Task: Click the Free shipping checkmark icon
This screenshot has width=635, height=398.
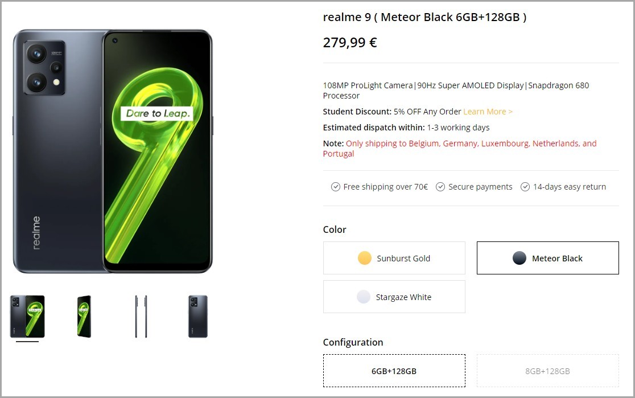Action: [335, 187]
